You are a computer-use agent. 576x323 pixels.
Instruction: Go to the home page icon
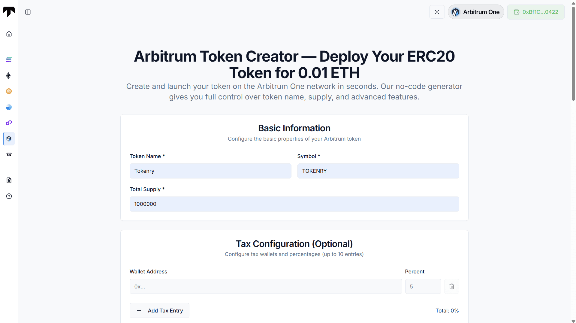pos(9,34)
